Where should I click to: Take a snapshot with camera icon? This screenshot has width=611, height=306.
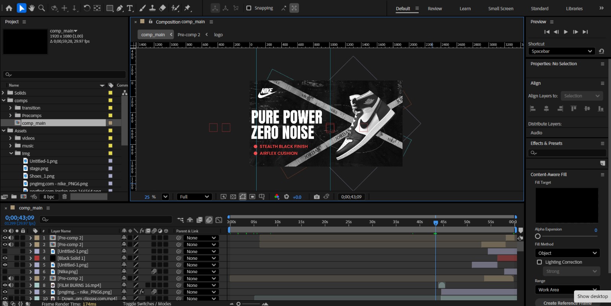(x=317, y=197)
